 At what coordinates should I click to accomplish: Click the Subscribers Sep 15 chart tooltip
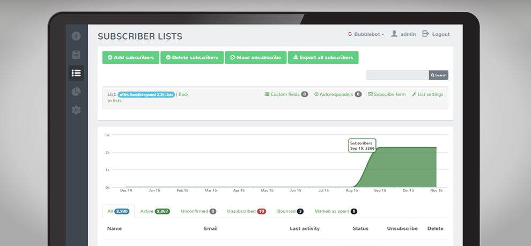[363, 145]
